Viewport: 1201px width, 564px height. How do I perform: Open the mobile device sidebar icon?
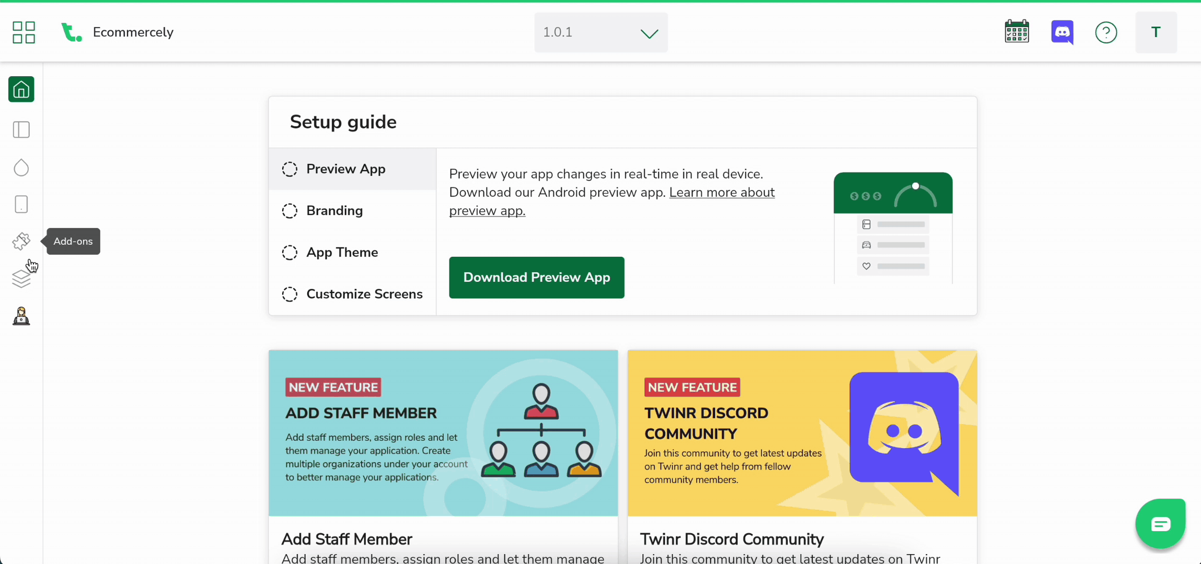[x=21, y=204]
